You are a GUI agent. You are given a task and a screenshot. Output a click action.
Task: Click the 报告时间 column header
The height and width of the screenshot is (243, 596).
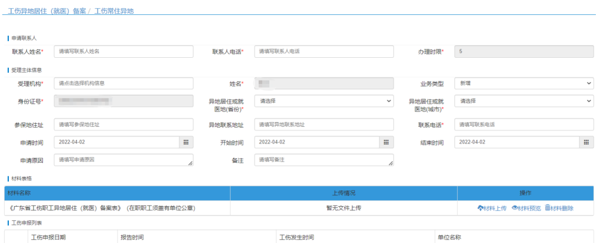click(197, 237)
